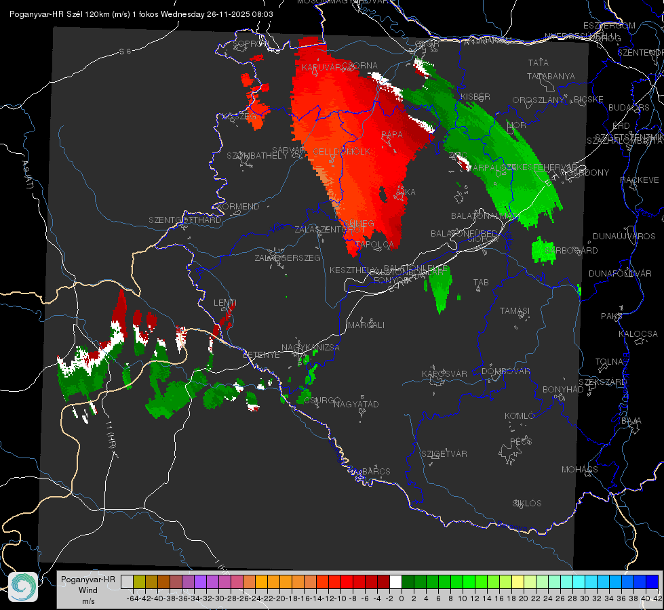Click the BAJA town label

coord(631,421)
